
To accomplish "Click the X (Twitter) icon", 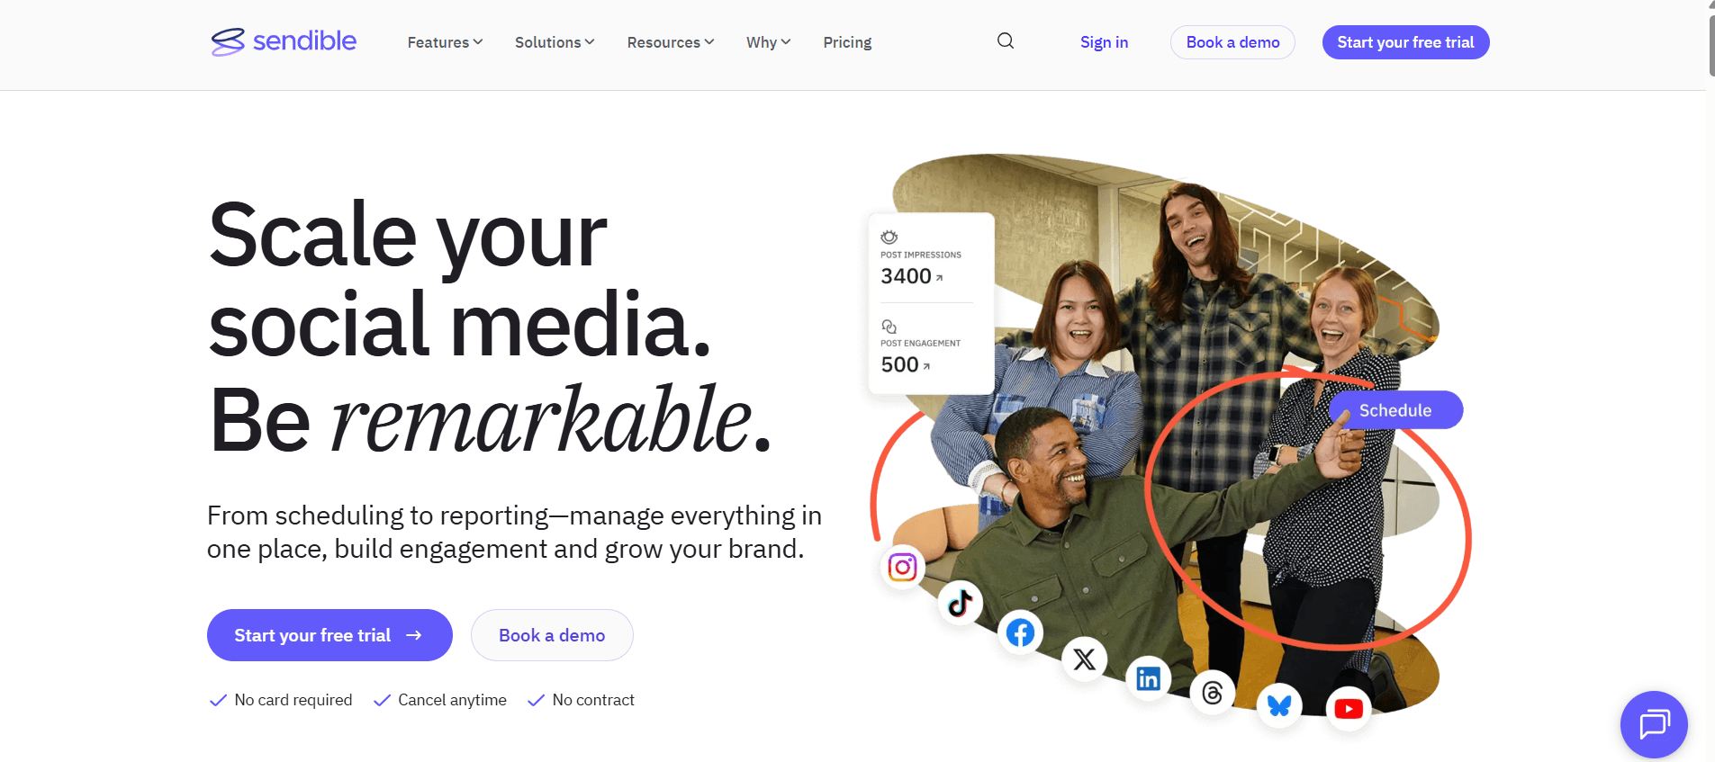I will [1084, 659].
